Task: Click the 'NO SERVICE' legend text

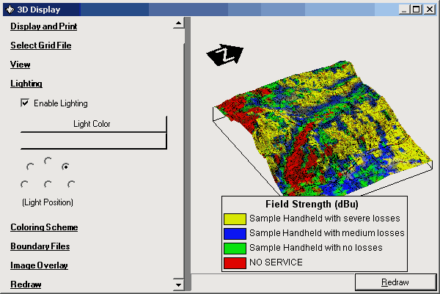Action: point(276,262)
